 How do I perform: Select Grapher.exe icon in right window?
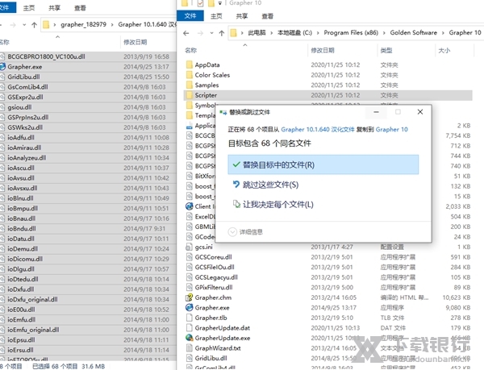click(x=190, y=308)
